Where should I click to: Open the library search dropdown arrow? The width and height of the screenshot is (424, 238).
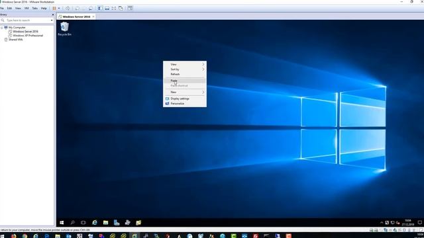52,20
